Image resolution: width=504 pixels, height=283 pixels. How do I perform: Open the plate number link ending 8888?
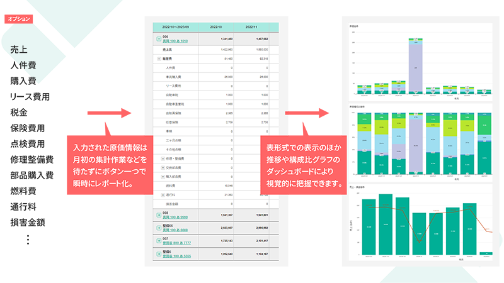pyautogui.click(x=175, y=230)
